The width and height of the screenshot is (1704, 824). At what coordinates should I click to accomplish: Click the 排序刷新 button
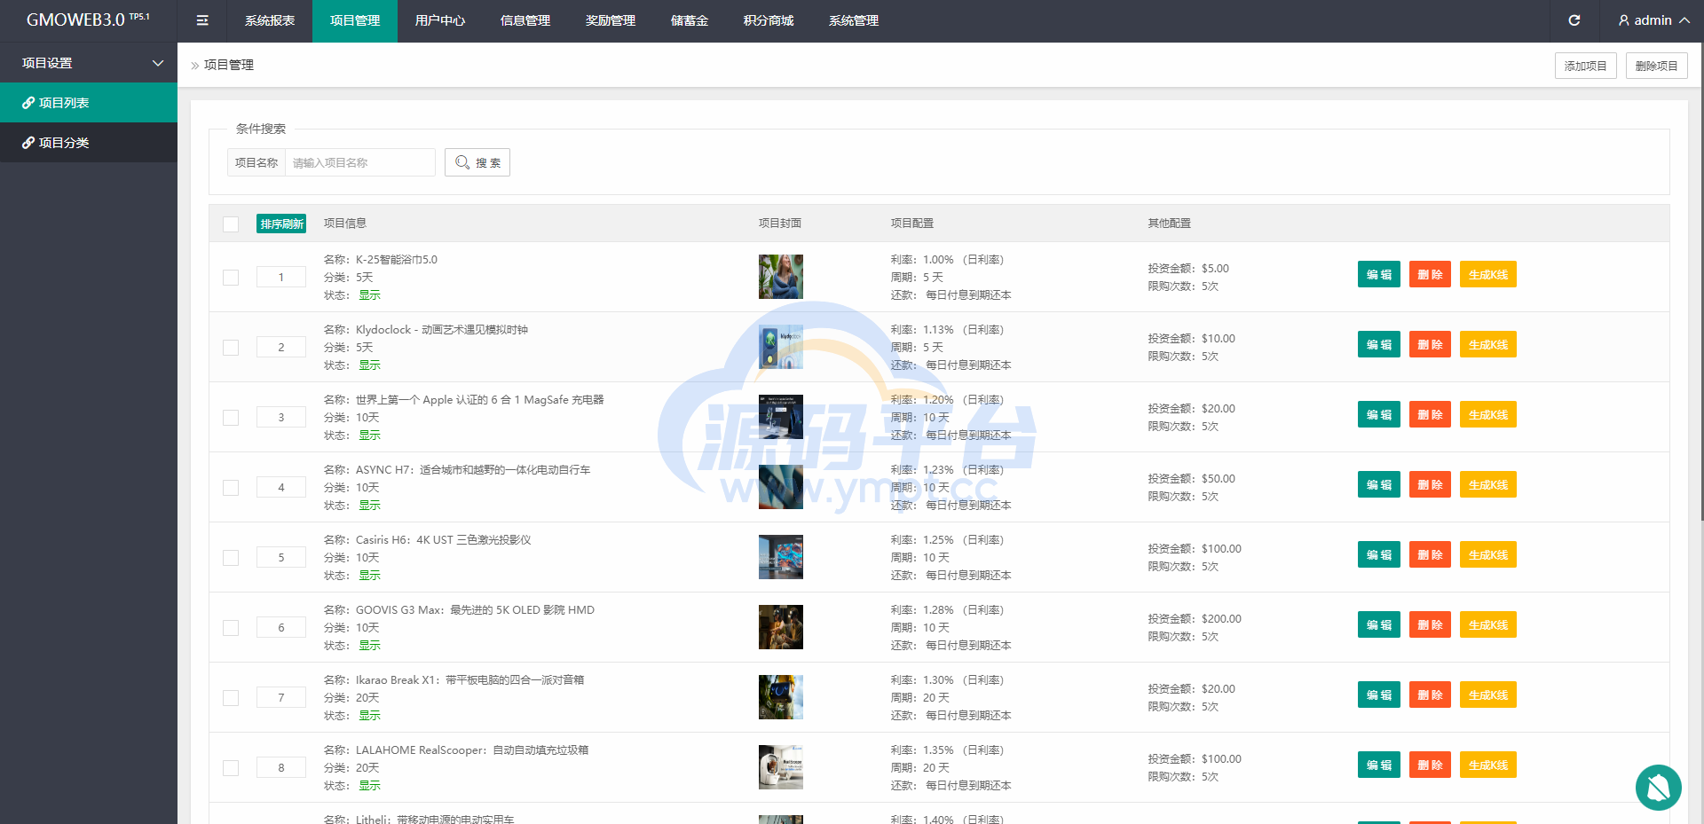[x=281, y=224]
